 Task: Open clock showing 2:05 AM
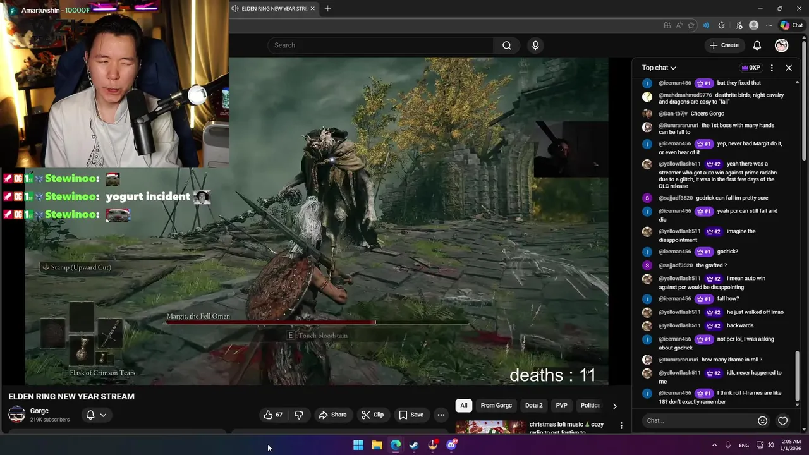790,445
